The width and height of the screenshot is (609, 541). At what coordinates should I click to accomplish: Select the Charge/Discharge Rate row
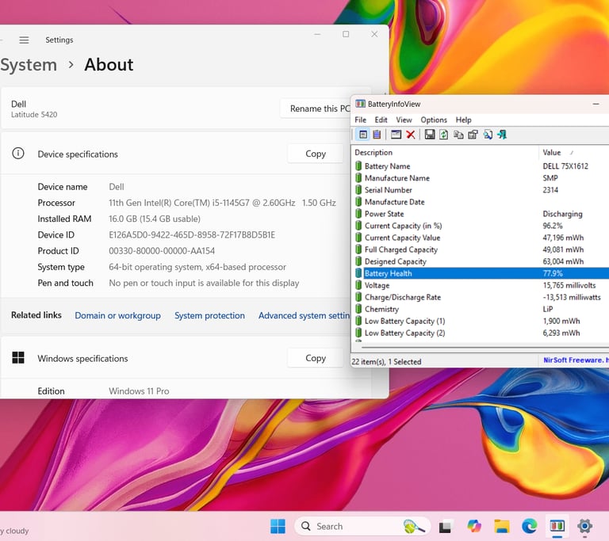click(481, 297)
